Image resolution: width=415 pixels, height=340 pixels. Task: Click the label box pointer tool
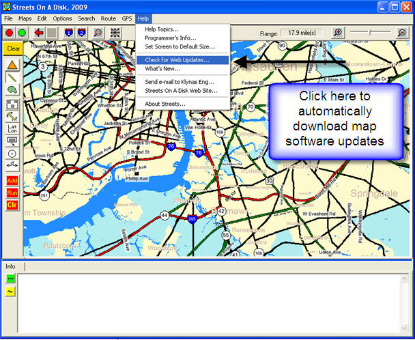click(12, 141)
